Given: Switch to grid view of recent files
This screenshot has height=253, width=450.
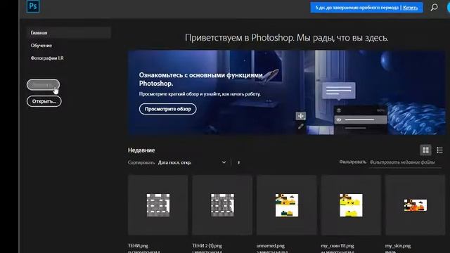Looking at the screenshot, I should pyautogui.click(x=425, y=150).
